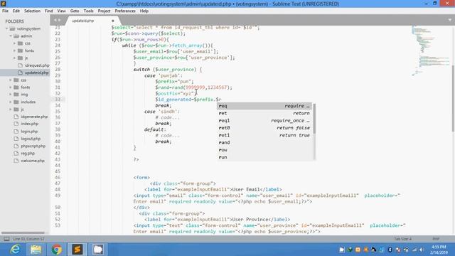Viewport: 455px width, 256px height.
Task: Expand the css folder under admin
Action: (14, 43)
